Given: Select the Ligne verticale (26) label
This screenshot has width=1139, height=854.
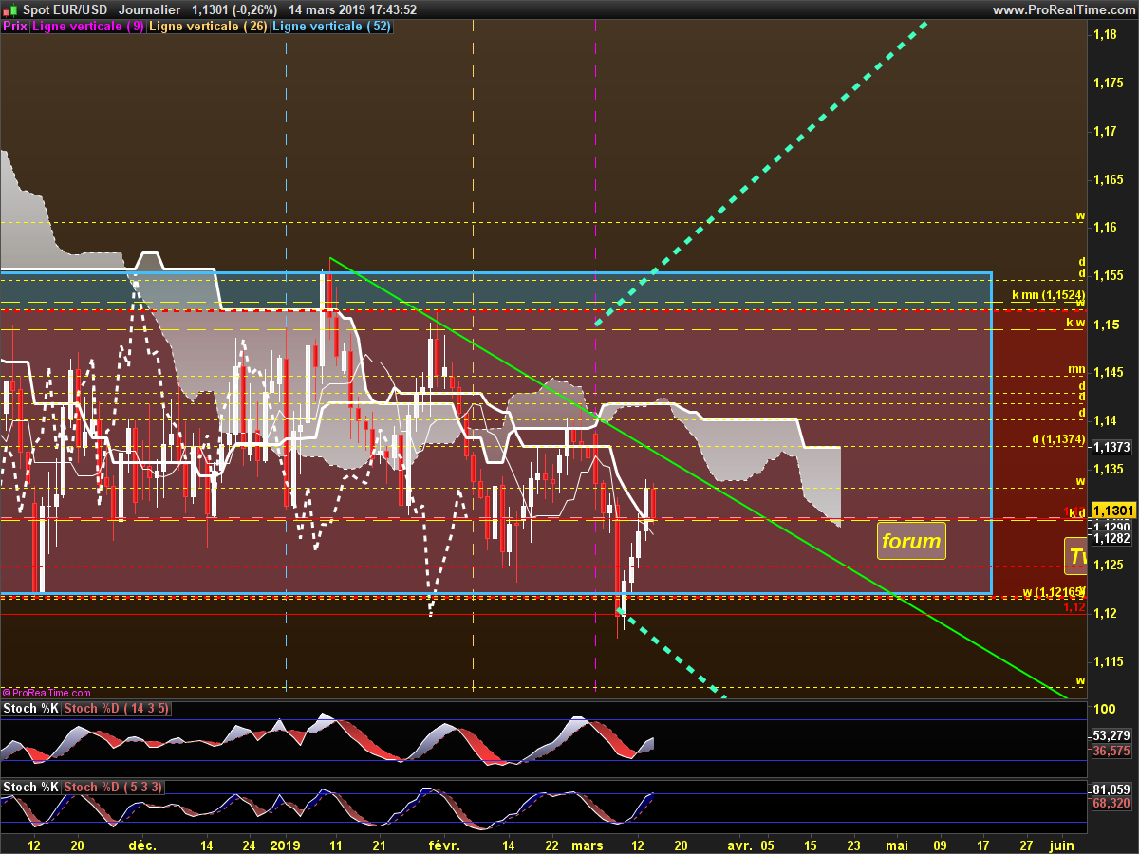Looking at the screenshot, I should coord(208,27).
